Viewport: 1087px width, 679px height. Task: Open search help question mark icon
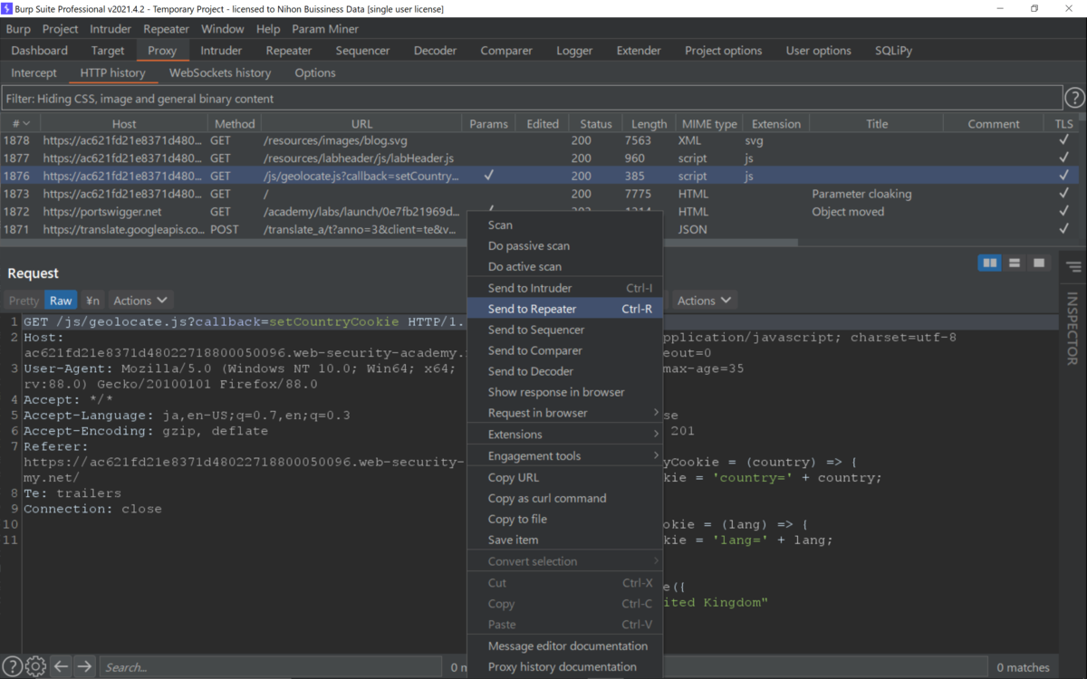tap(13, 667)
